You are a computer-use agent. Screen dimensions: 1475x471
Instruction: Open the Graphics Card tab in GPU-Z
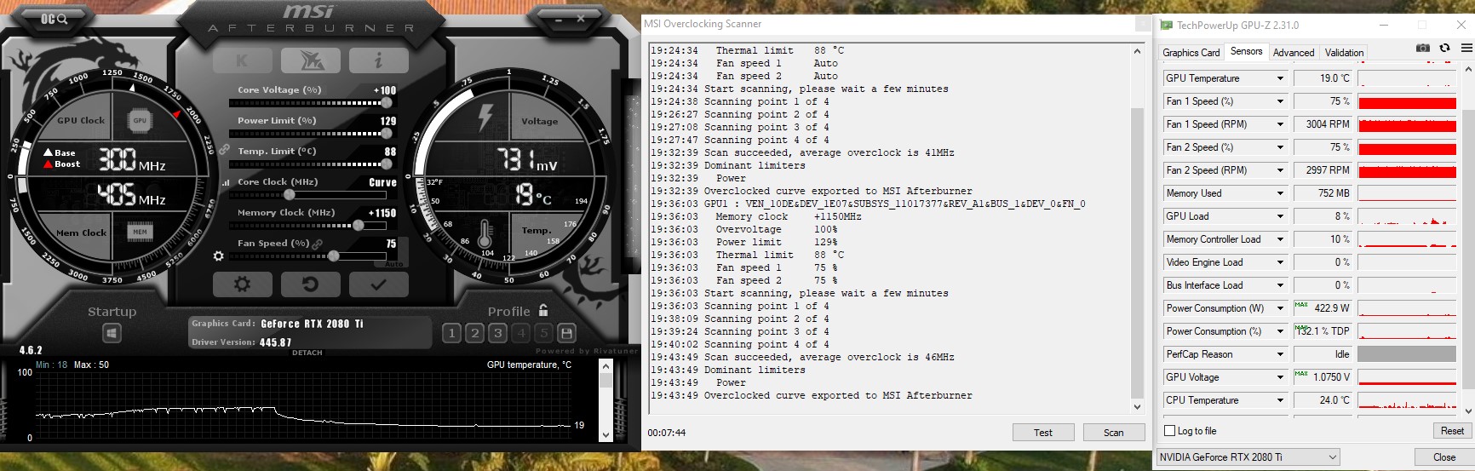(x=1191, y=53)
